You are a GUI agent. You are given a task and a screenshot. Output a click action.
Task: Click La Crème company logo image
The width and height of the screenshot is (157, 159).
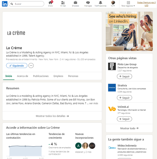point(16,33)
